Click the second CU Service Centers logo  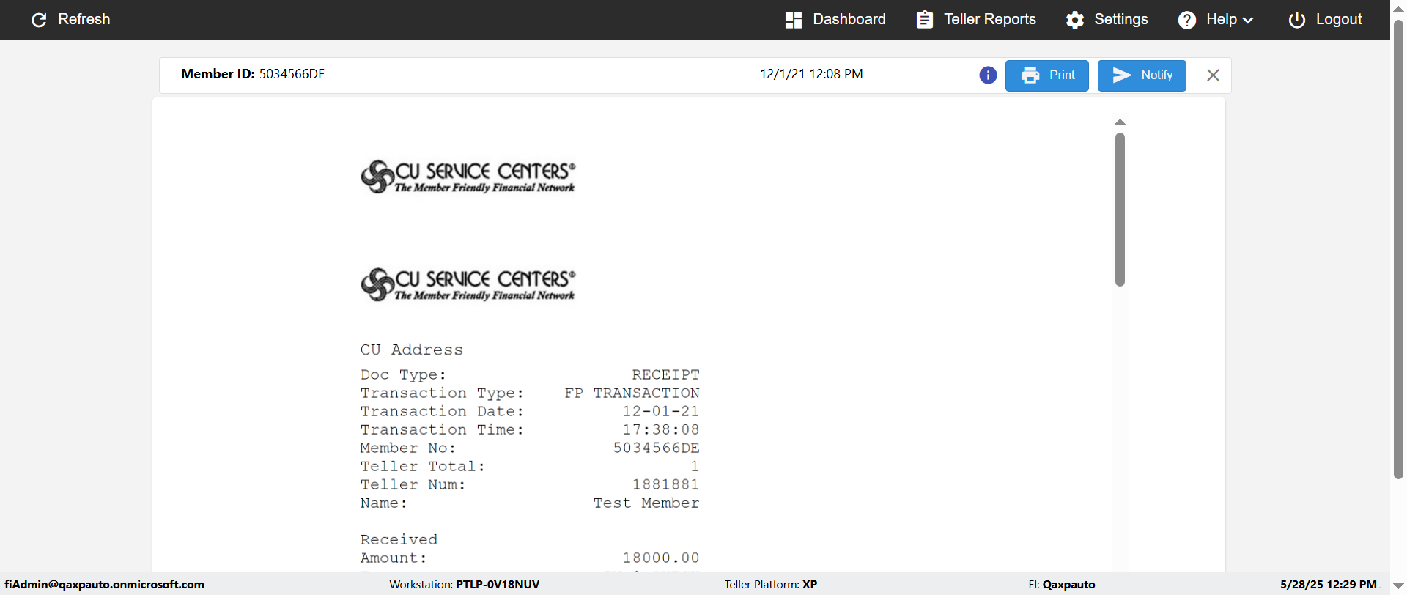tap(468, 284)
